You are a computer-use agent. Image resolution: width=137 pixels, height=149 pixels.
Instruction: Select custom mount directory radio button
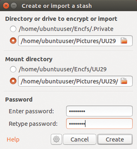(x=13, y=81)
